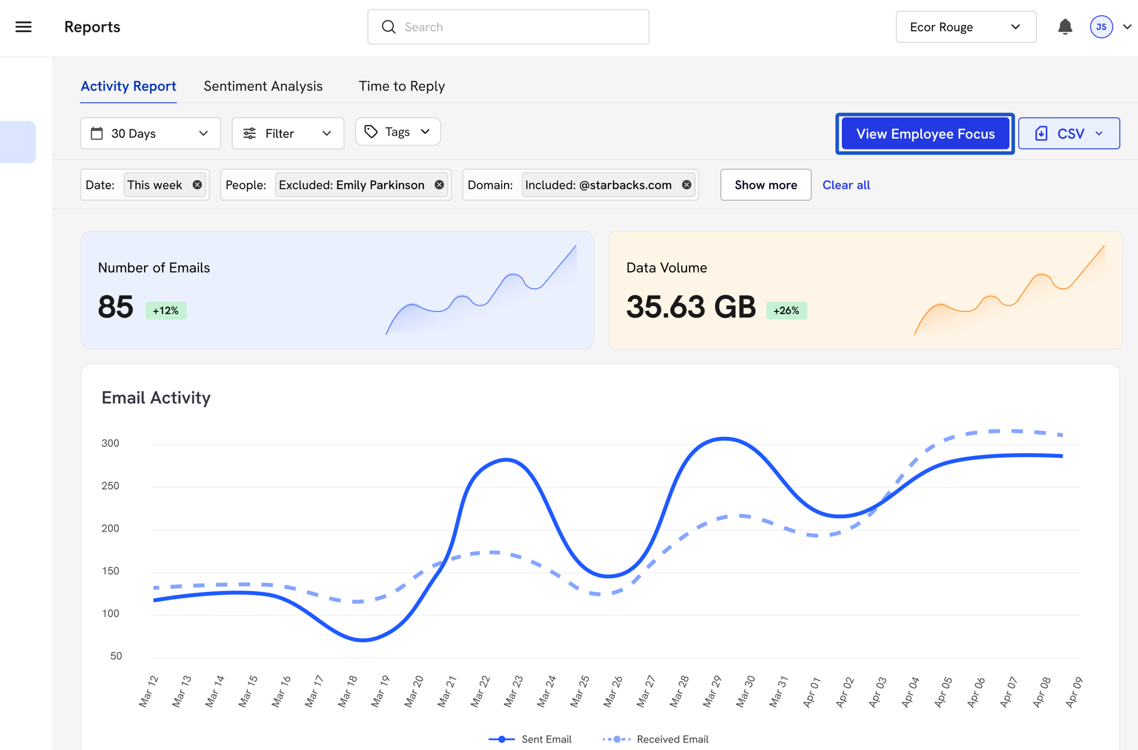Expand the Filter dropdown
Viewport: 1138px width, 750px height.
[288, 133]
